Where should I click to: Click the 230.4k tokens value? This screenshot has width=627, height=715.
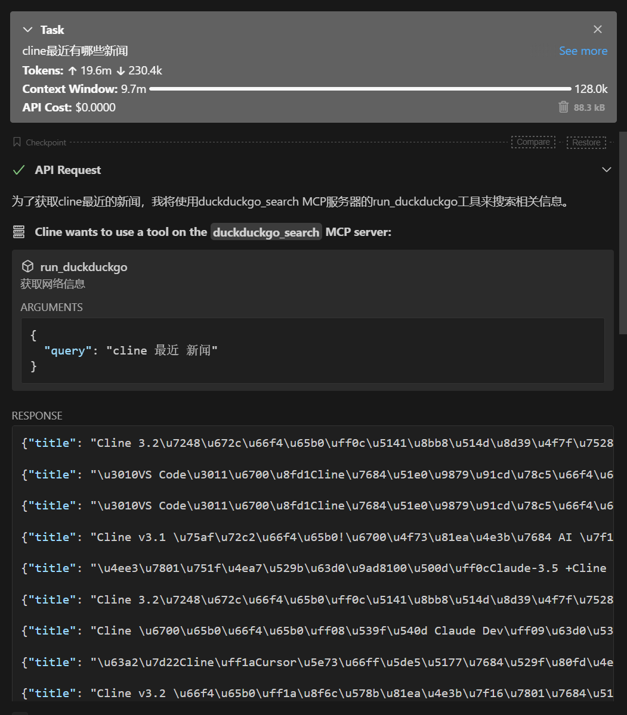[145, 71]
